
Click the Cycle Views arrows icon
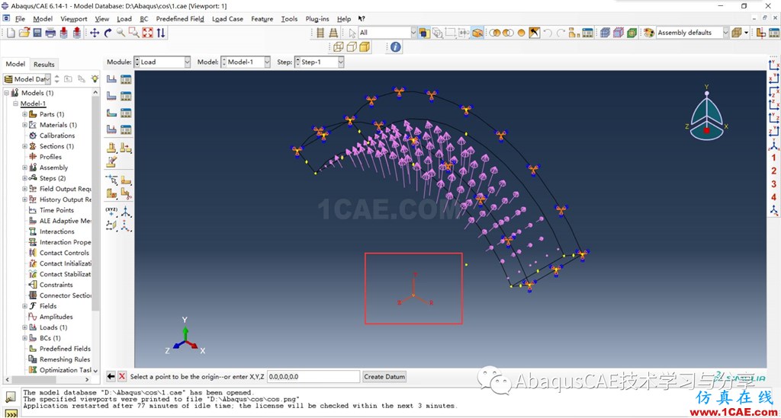[x=161, y=33]
